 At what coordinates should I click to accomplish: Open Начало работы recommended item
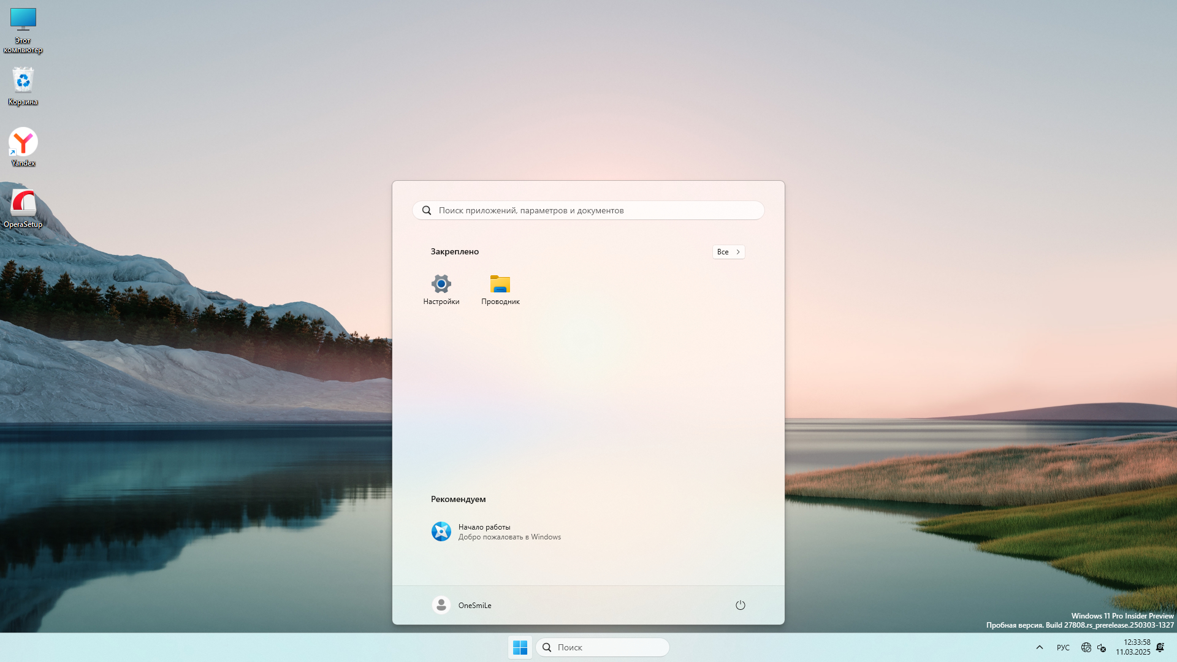coord(496,531)
